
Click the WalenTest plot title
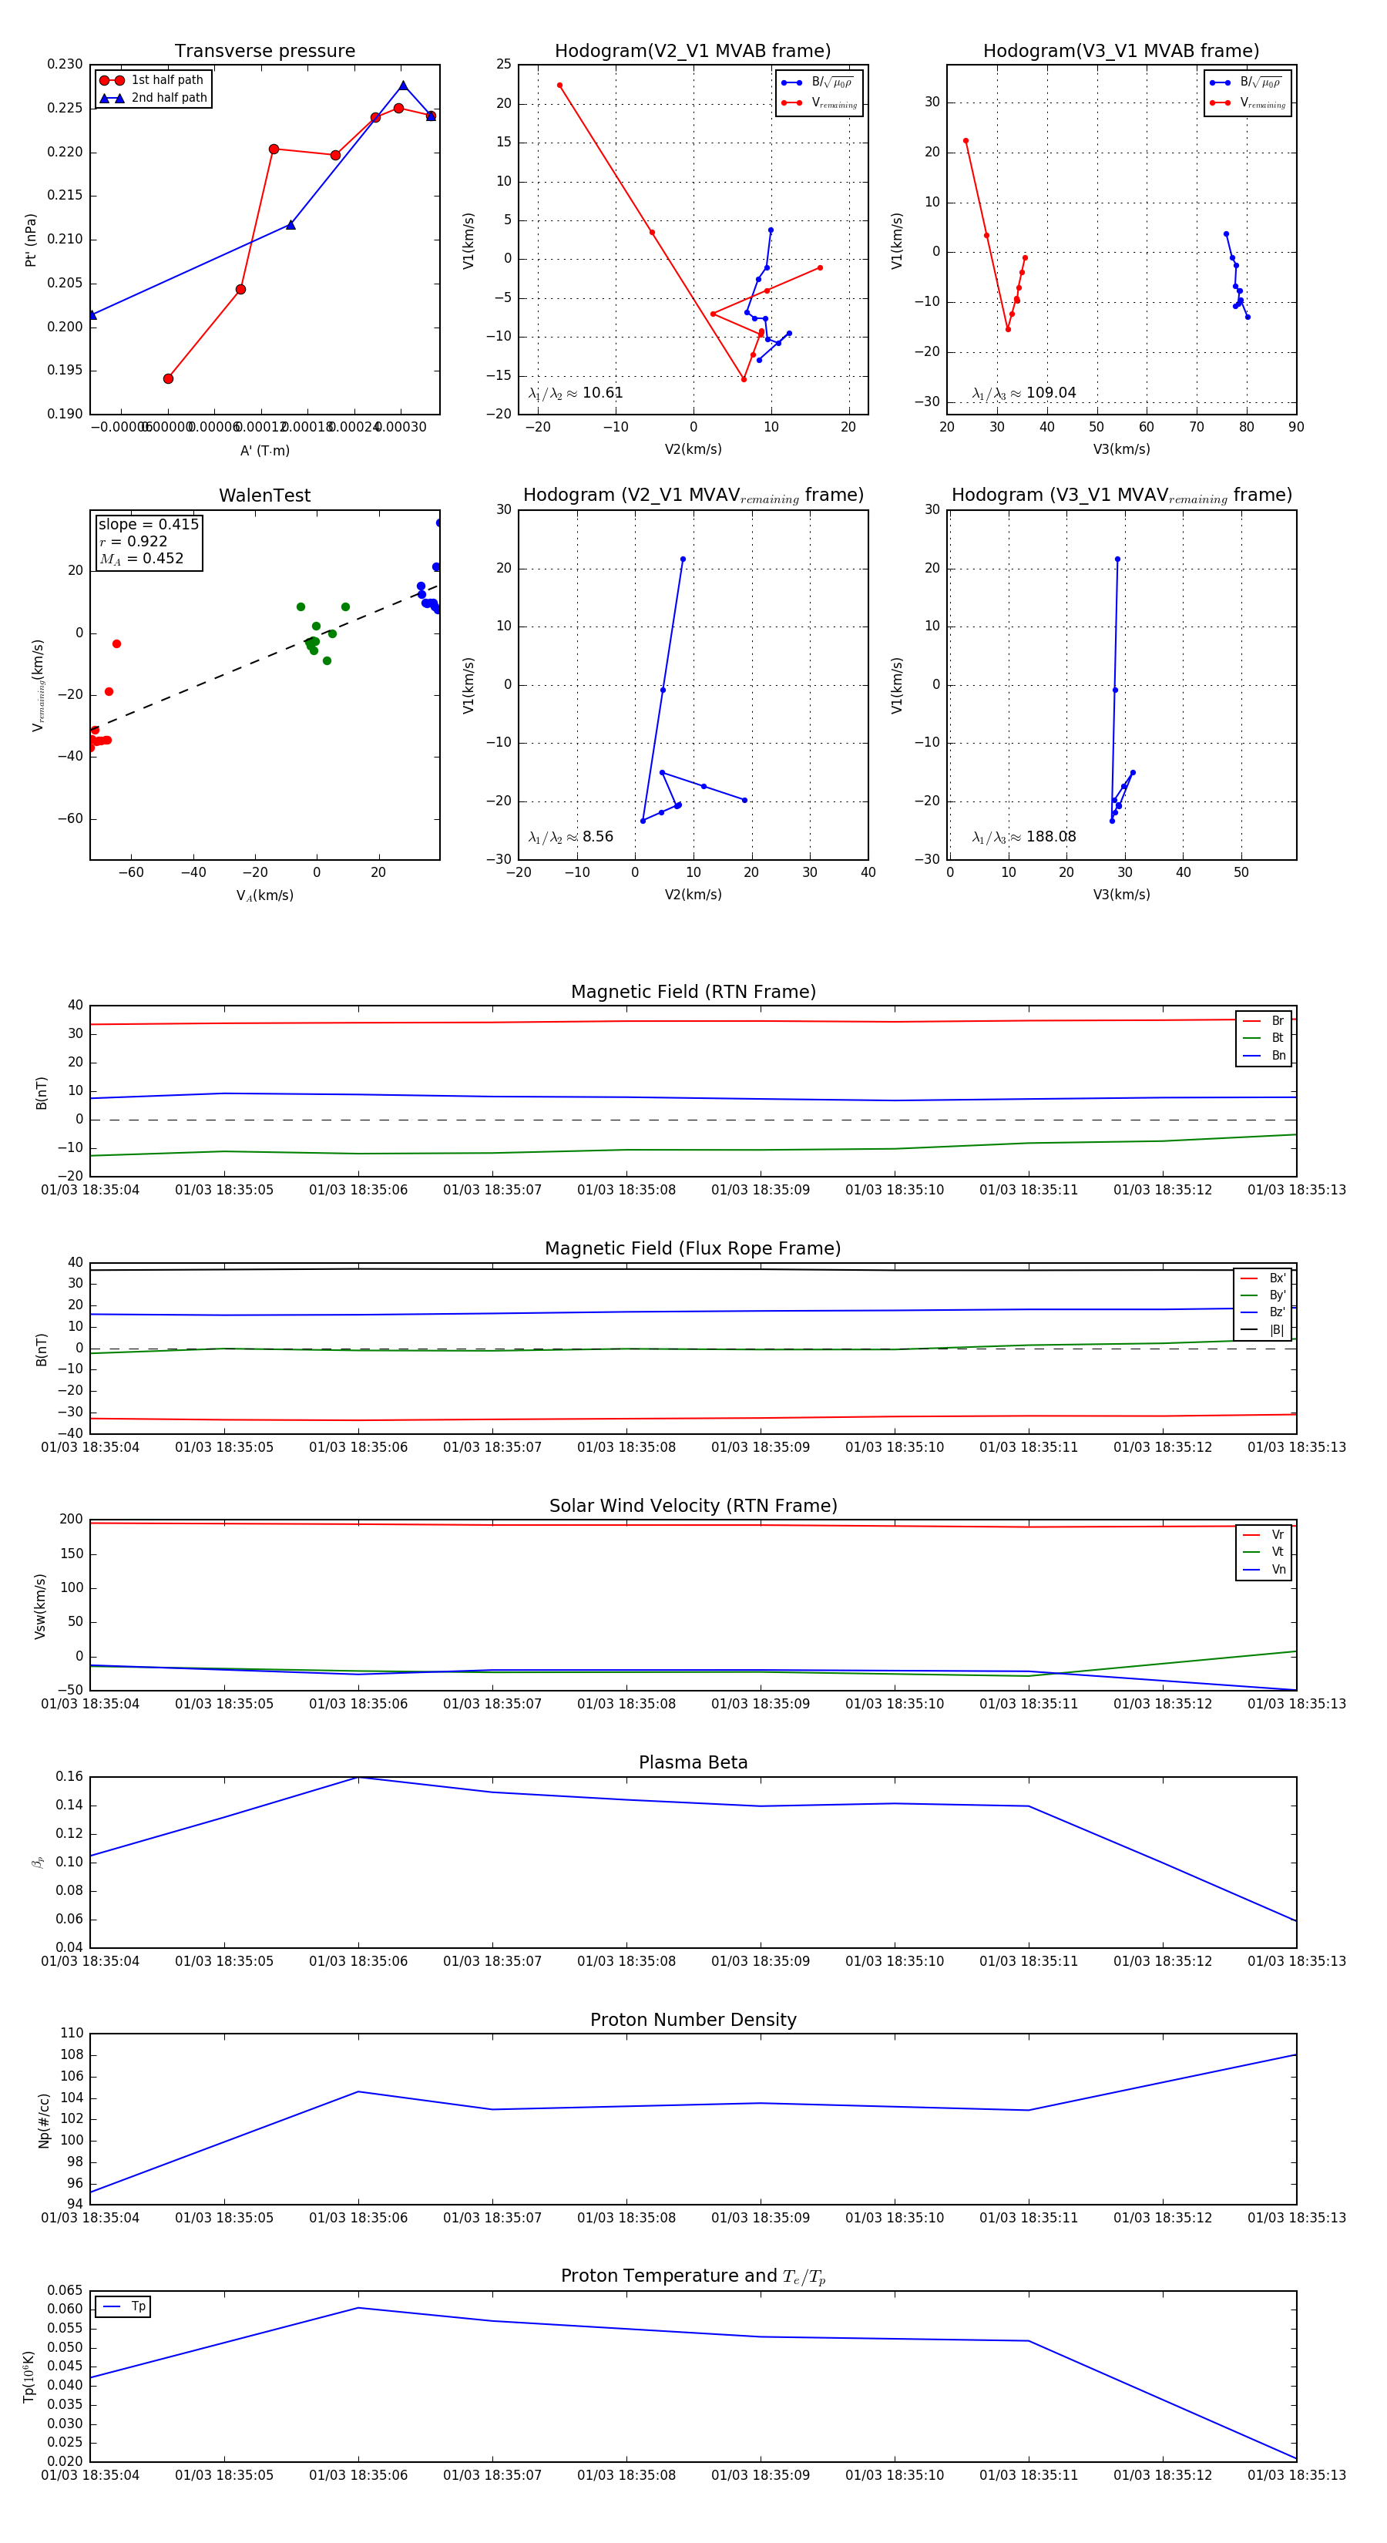tap(264, 495)
